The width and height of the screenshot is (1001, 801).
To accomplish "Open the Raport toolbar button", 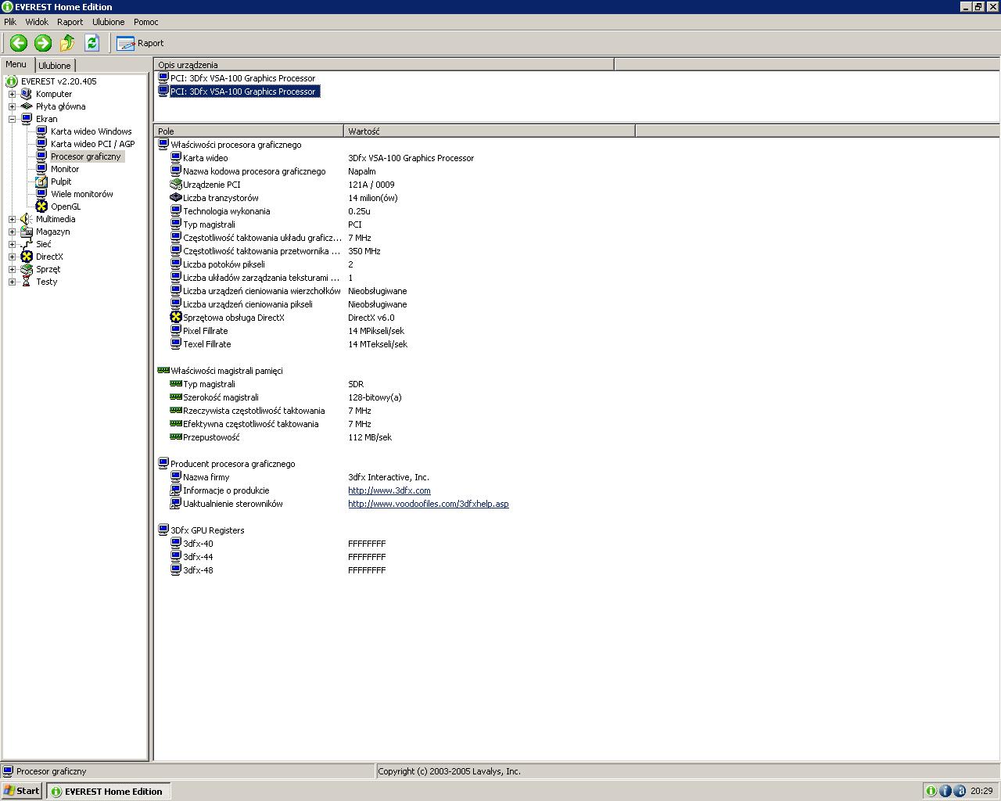I will [140, 43].
